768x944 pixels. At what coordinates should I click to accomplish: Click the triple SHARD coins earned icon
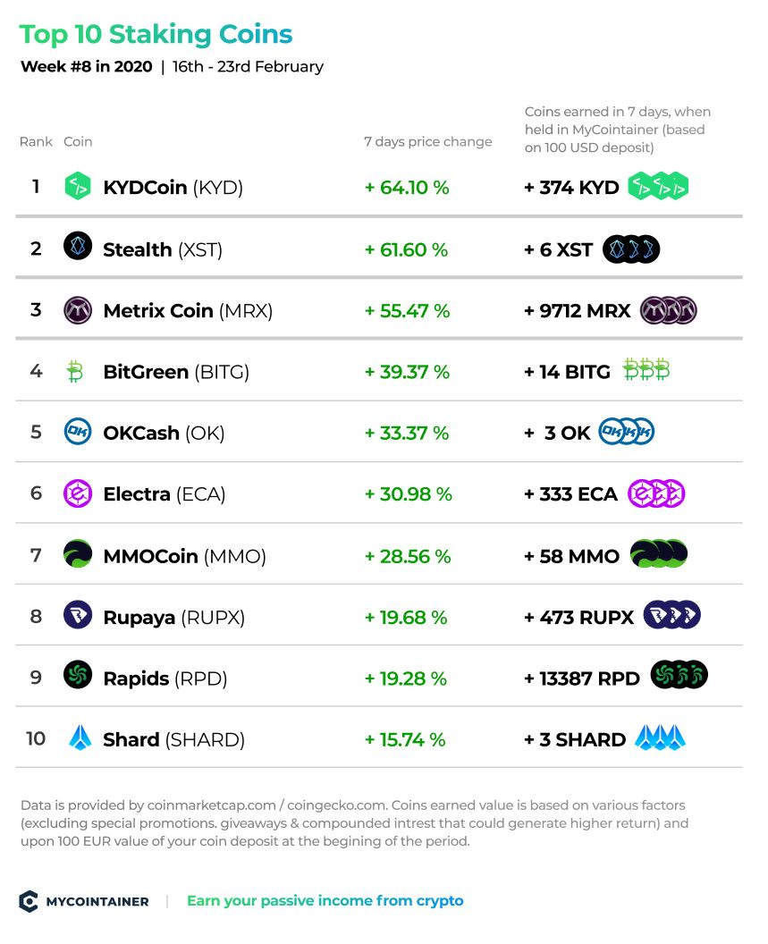[660, 737]
